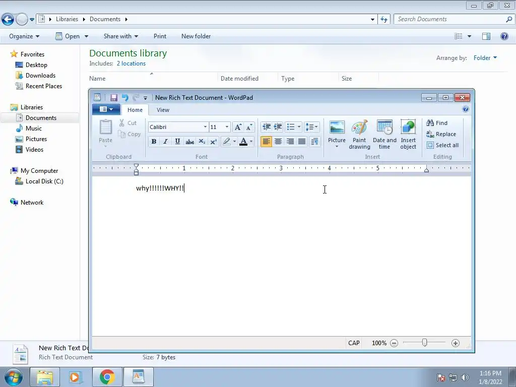Open the WordPad file menu button
516x387 pixels.
106,109
